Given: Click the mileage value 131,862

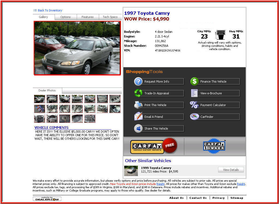Looking at the screenshot, I should click(160, 41).
